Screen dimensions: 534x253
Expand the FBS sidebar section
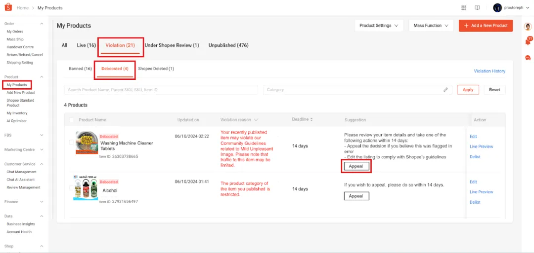pyautogui.click(x=42, y=135)
